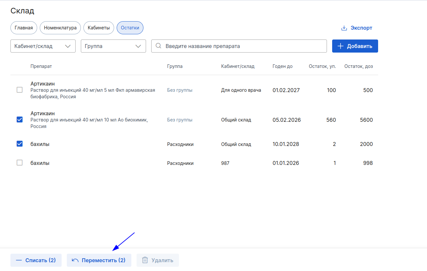Sort by the Годен до column header
Viewport: 427px width, 271px height.
(283, 66)
